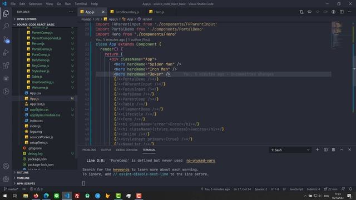The height and width of the screenshot is (200, 356).
Task: Close the App.js editor tab
Action: 103,12
